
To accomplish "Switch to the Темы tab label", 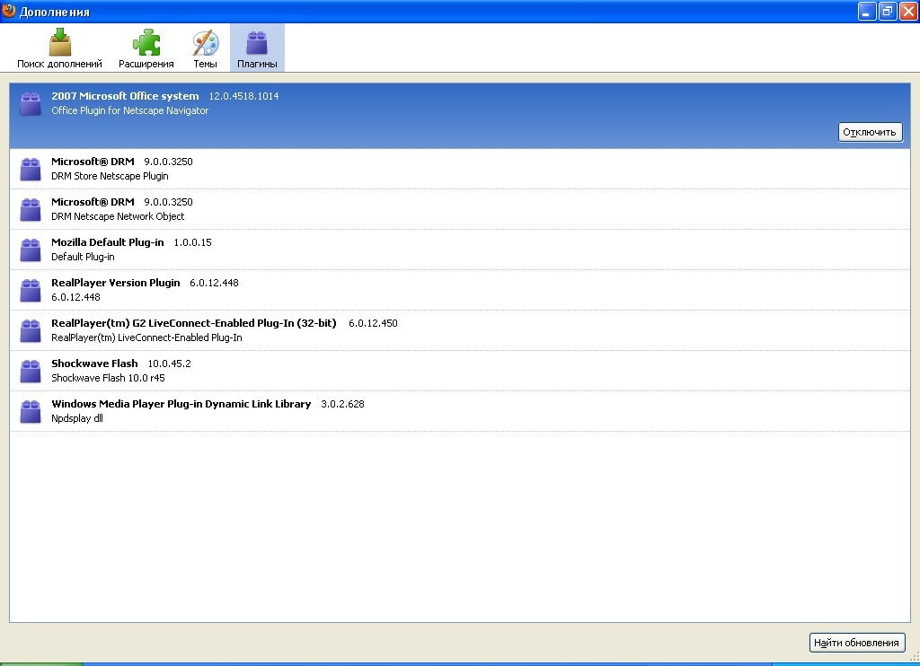I will click(x=206, y=64).
